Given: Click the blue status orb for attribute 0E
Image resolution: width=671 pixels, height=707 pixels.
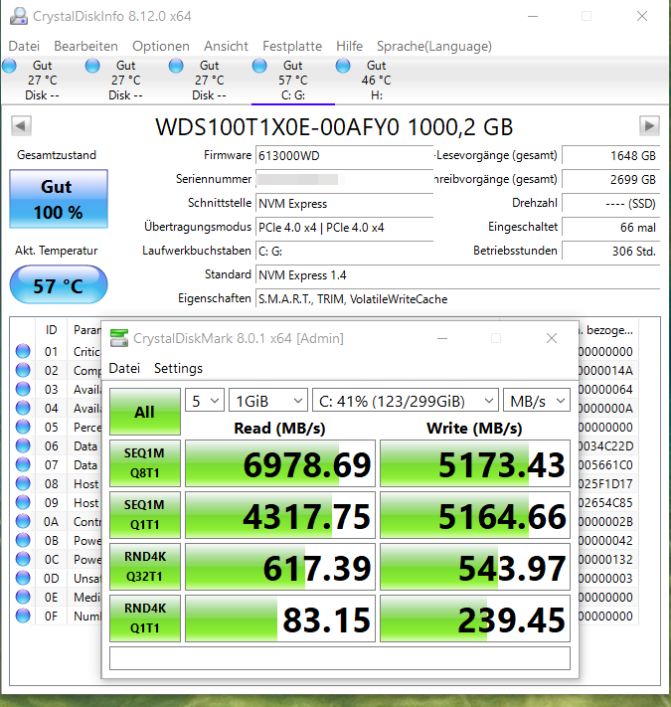Looking at the screenshot, I should pyautogui.click(x=23, y=597).
